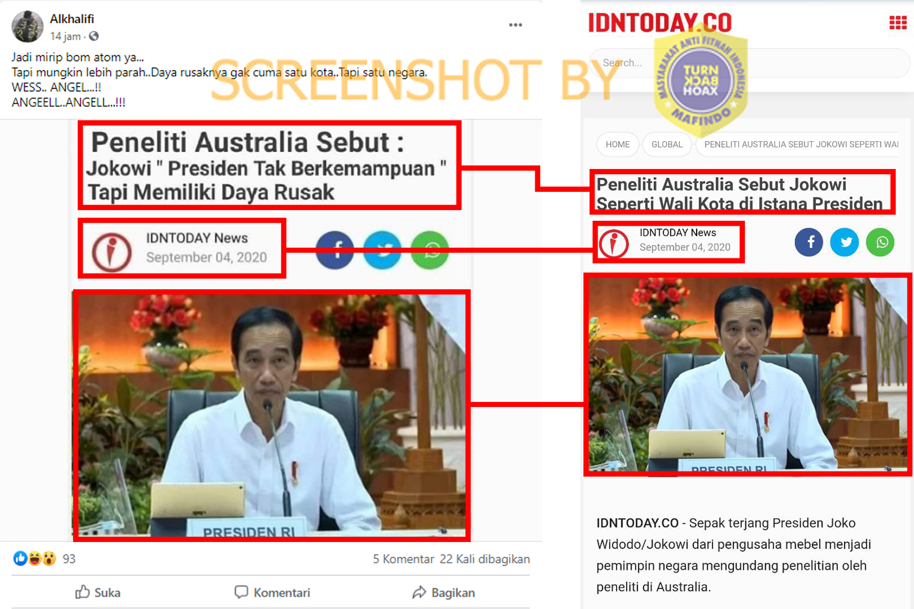Viewport: 914px width, 609px height.
Task: Open the 93 reactions count
Action: pos(69,559)
